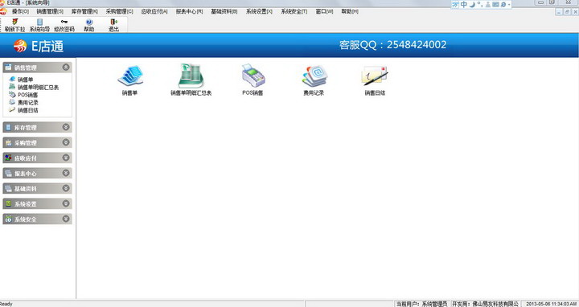Open 系统向导 from the toolbar
The height and width of the screenshot is (307, 579).
point(39,25)
